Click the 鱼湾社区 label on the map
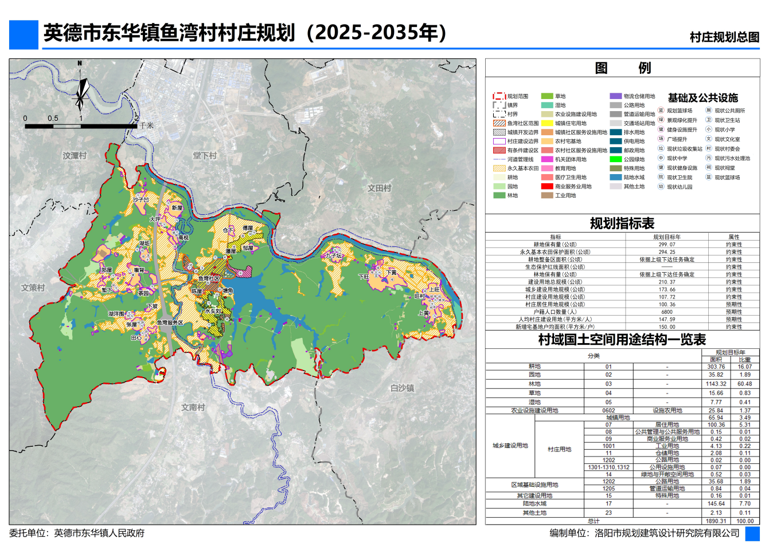 click(209, 278)
